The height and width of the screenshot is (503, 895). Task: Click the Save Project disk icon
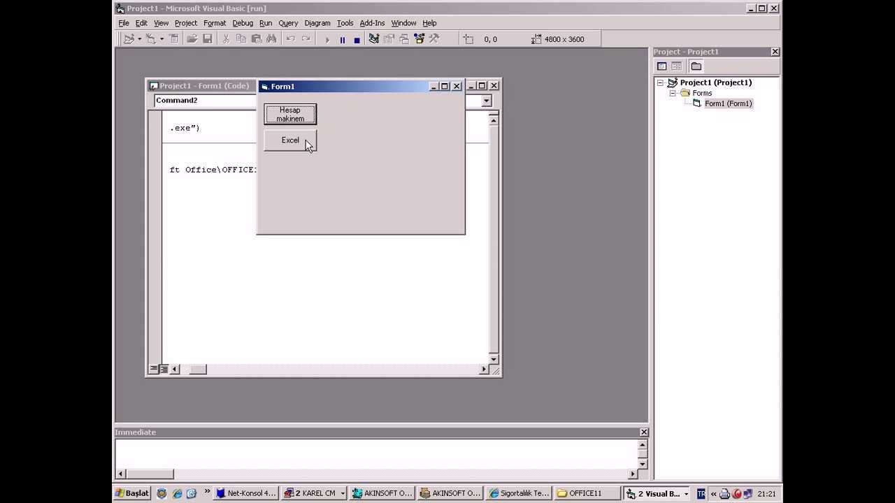208,39
